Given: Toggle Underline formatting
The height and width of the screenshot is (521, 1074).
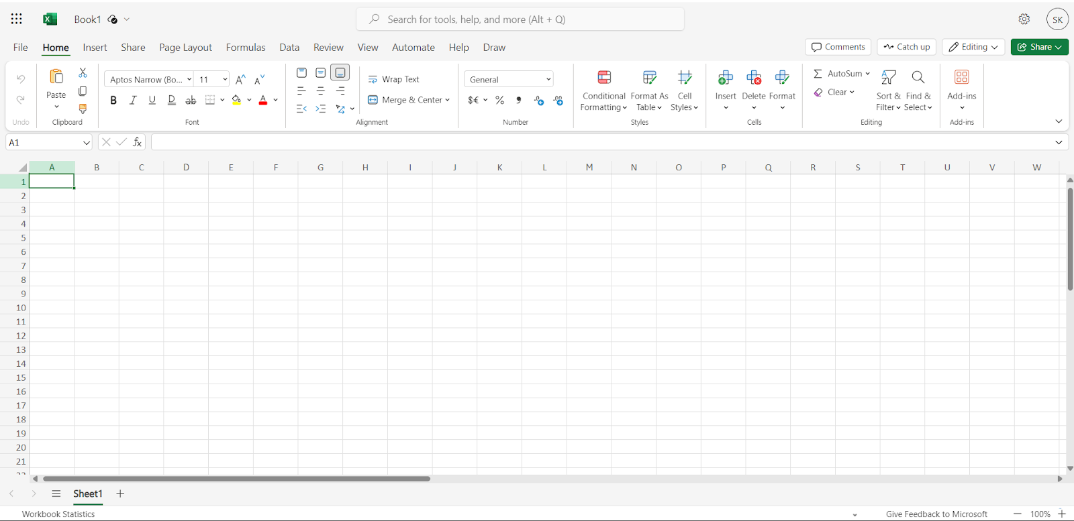Looking at the screenshot, I should pos(152,100).
